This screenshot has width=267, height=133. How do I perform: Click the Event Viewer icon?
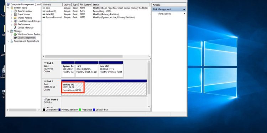(15, 15)
